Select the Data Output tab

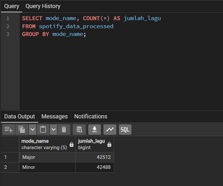click(x=19, y=116)
